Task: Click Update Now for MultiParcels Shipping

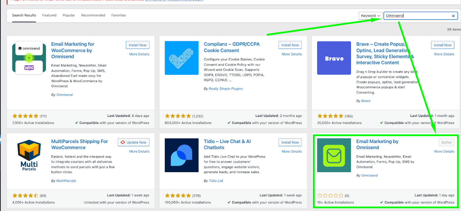Action: 133,142
